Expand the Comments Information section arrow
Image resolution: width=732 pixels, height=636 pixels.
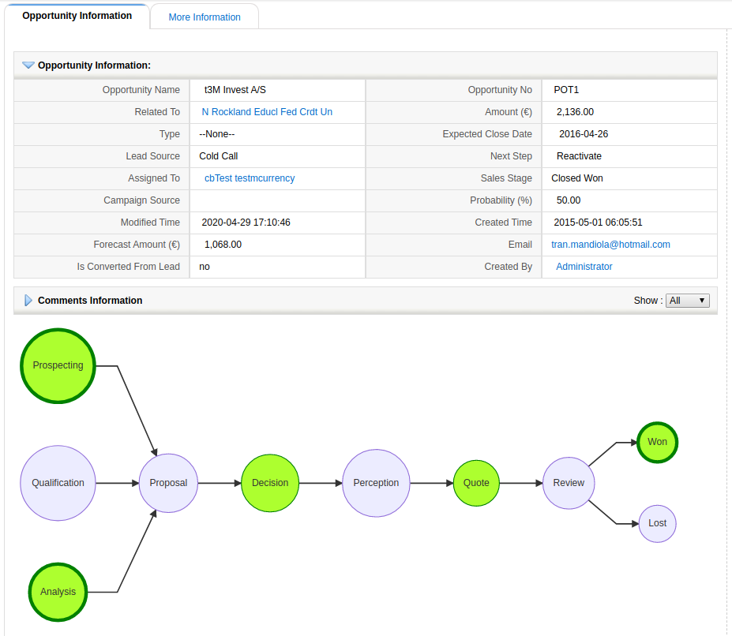click(x=28, y=301)
